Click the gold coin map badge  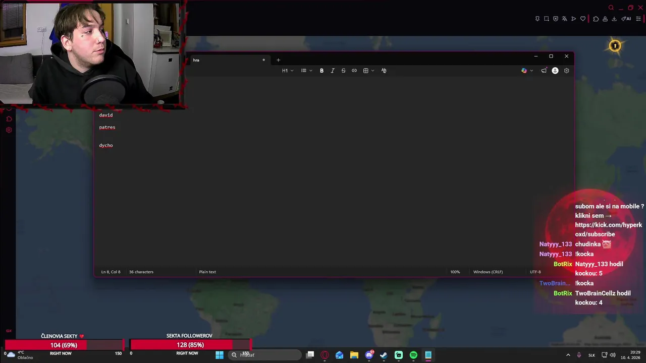click(x=615, y=46)
